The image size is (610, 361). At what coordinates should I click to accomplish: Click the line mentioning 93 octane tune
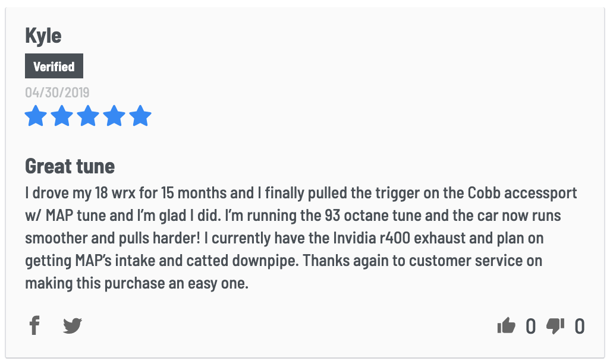(x=293, y=216)
